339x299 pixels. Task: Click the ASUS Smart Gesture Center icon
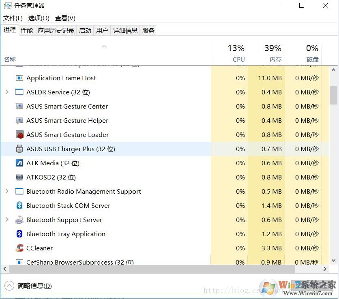[x=19, y=106]
